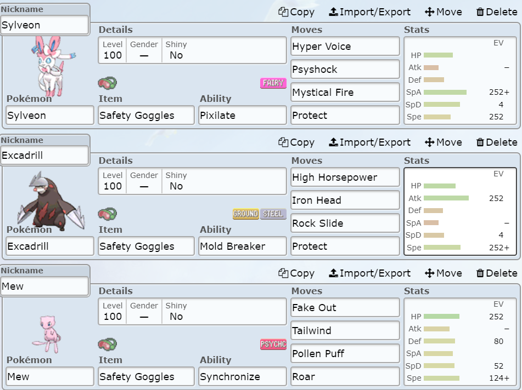This screenshot has height=390, width=522.
Task: Select Excadrill's Protect move slot
Action: pos(345,246)
